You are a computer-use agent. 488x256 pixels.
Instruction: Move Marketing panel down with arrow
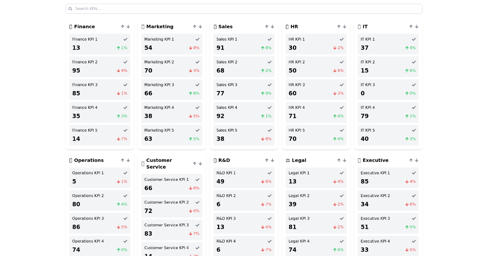coord(200,27)
